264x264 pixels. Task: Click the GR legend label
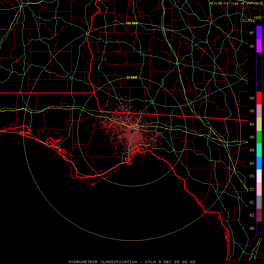tap(252, 111)
